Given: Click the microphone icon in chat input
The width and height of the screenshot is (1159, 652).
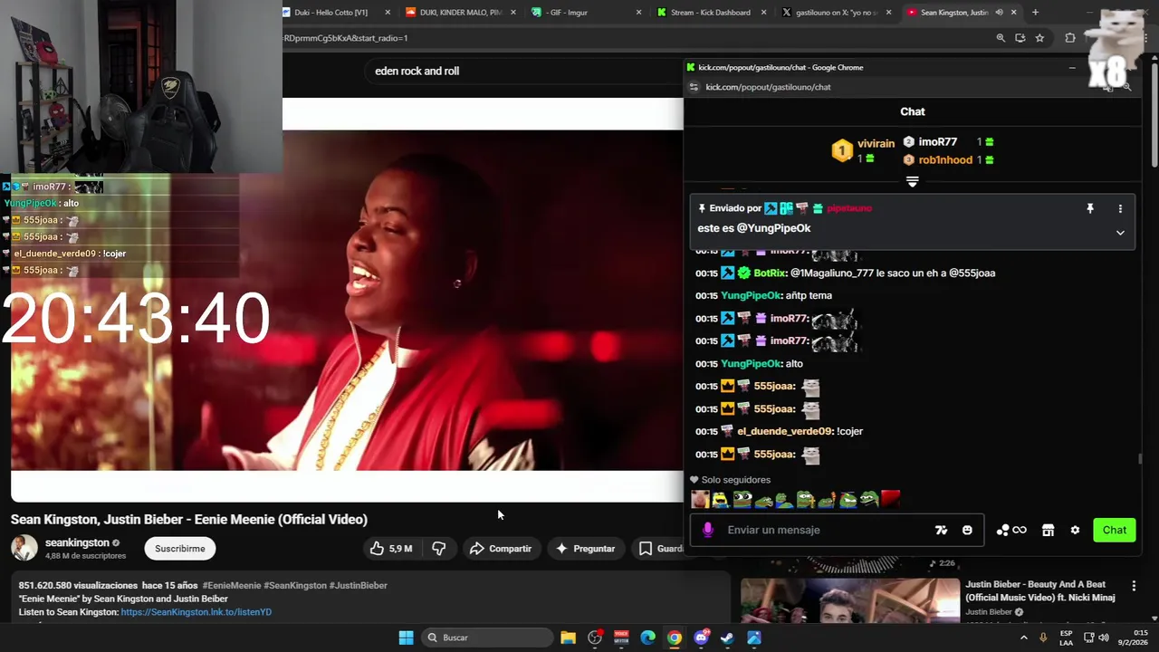Looking at the screenshot, I should coord(708,530).
